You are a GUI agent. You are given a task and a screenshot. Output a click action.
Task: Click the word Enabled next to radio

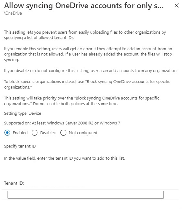point(20,133)
